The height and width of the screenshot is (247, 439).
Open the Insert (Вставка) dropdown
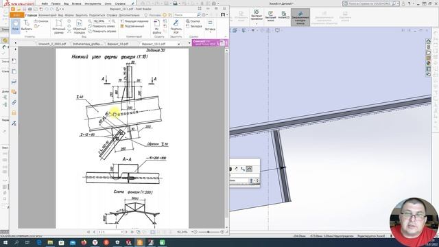(x=210, y=26)
